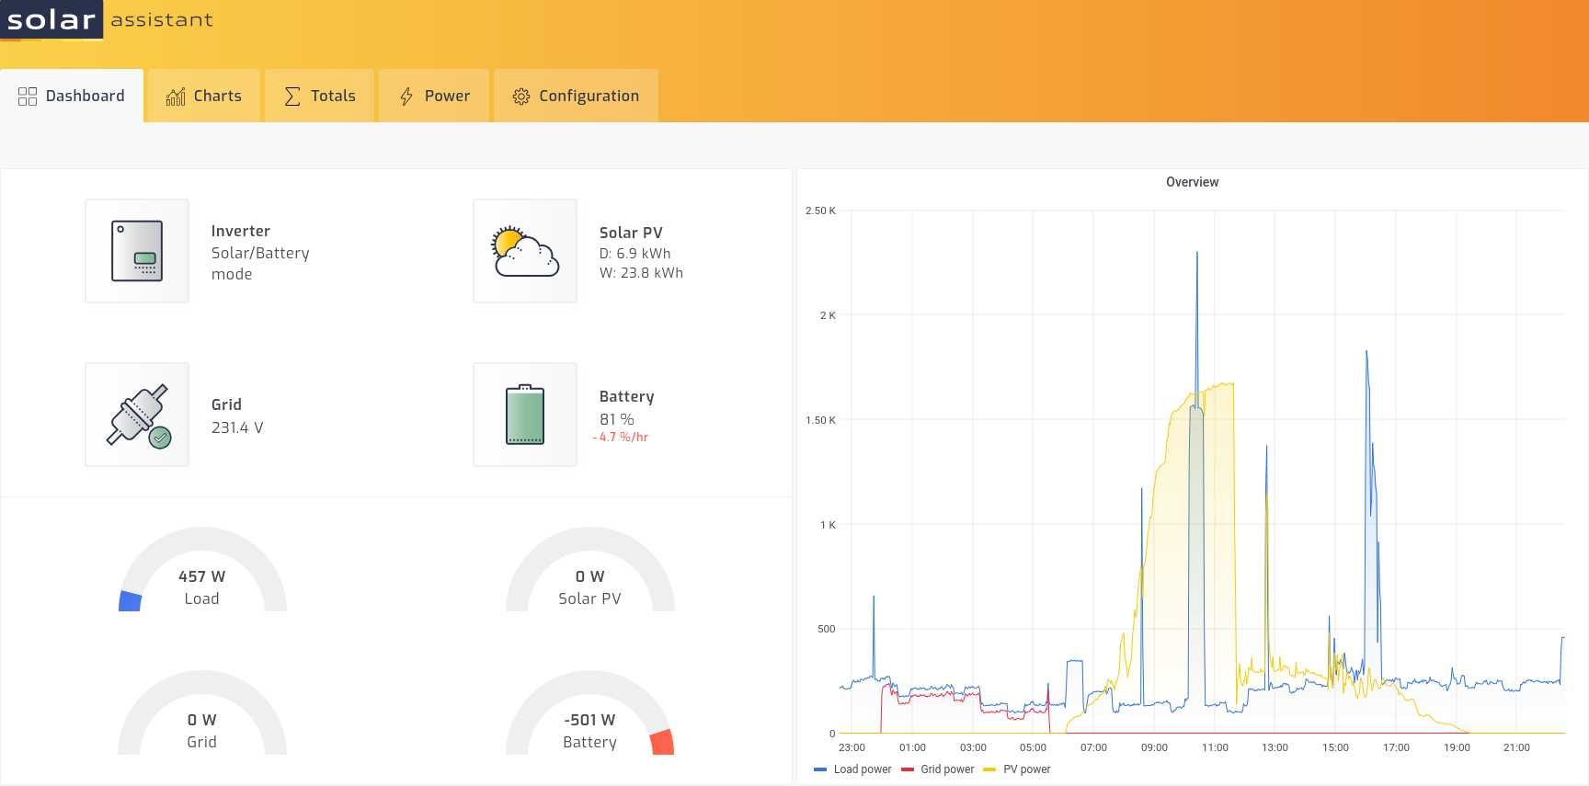Viewport: 1589px width, 786px height.
Task: Click the '231.4 V' grid voltage
Action: (237, 427)
